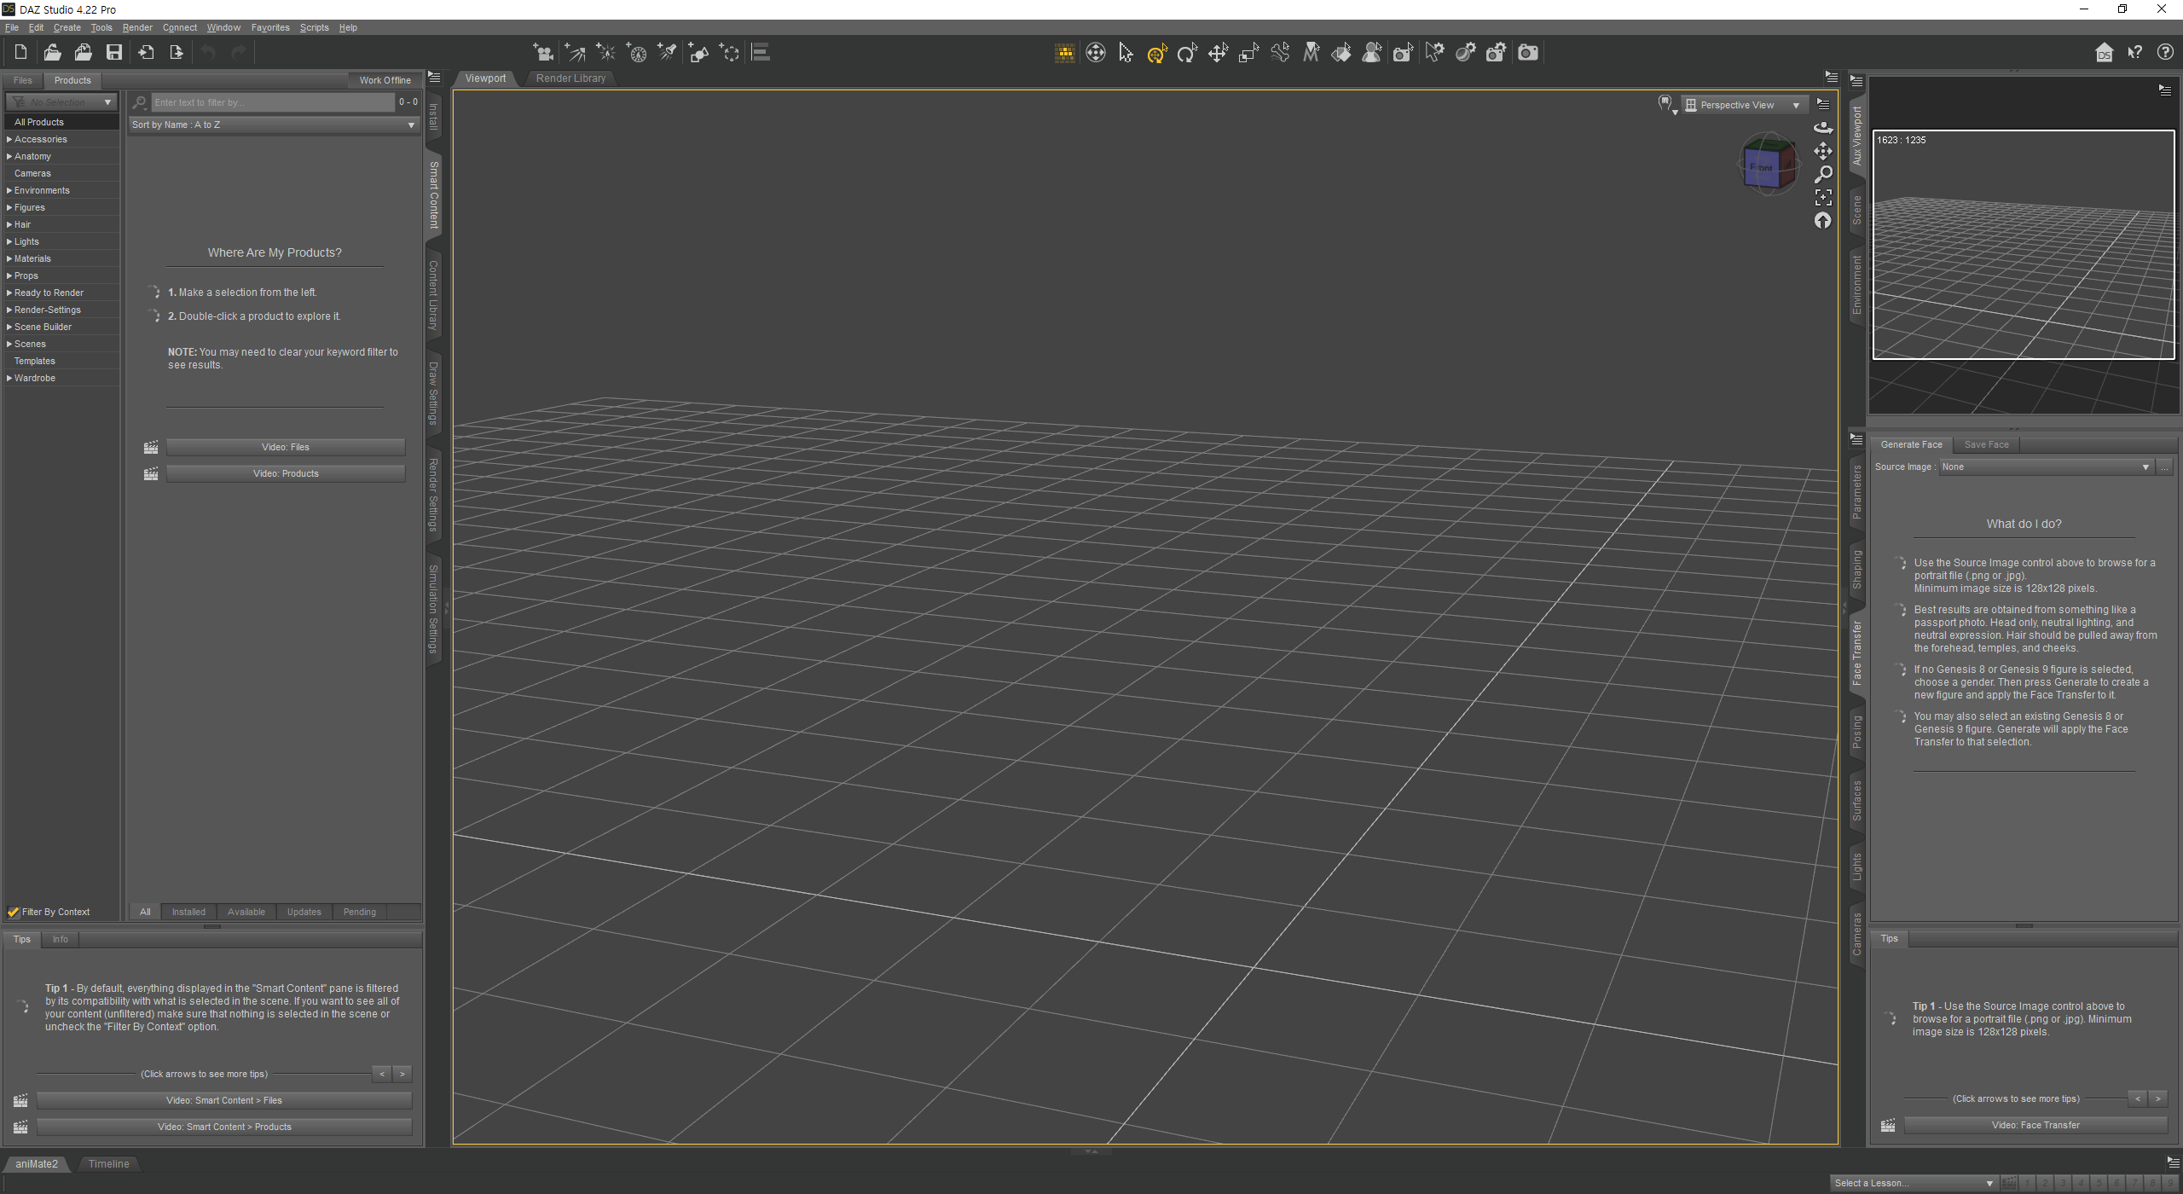Click the viewport orbit control icon
The width and height of the screenshot is (2183, 1194).
1823,127
